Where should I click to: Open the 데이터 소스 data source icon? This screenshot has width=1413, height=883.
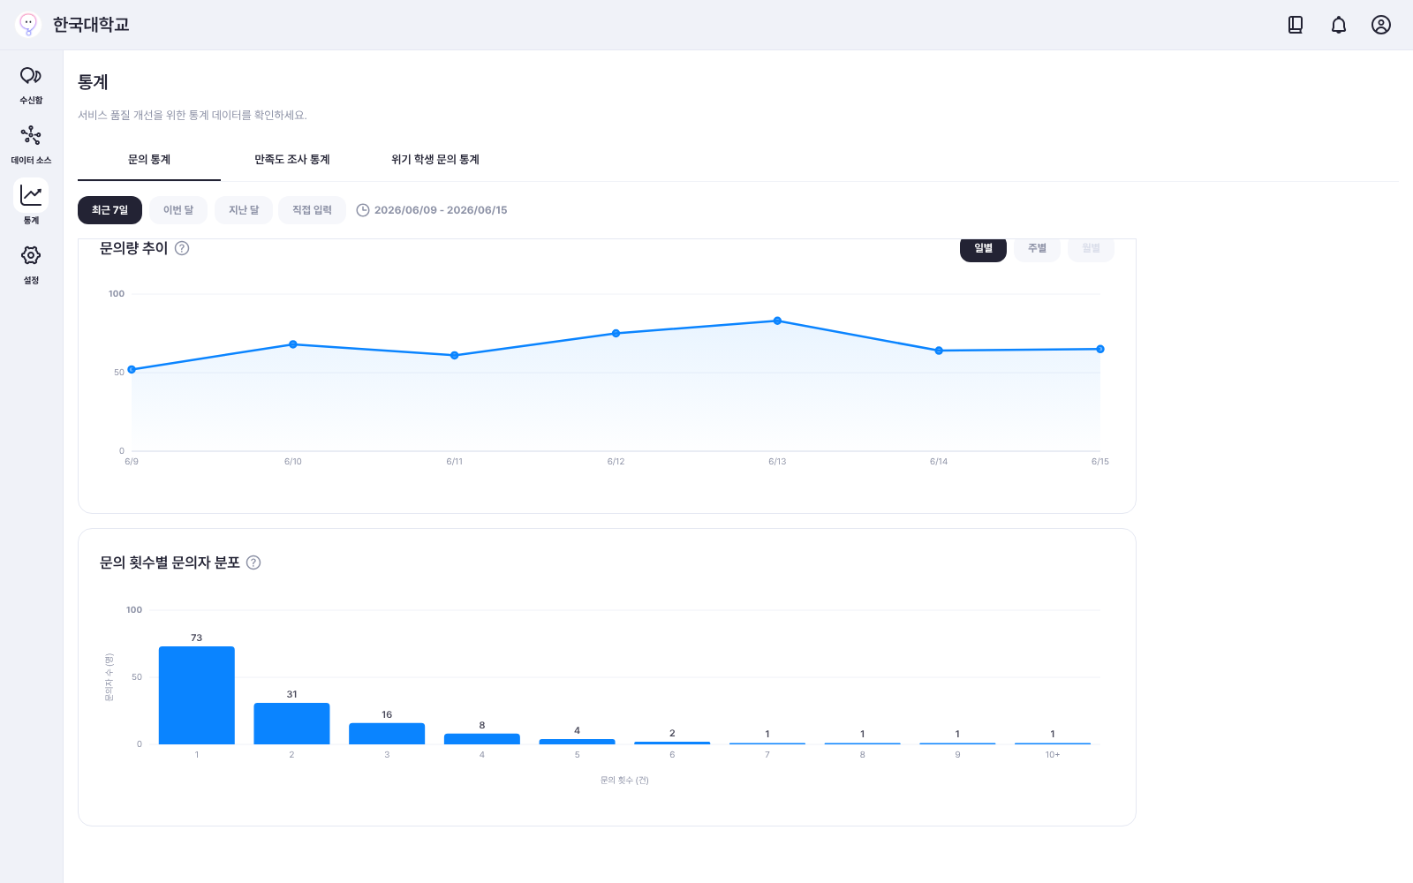coord(31,135)
